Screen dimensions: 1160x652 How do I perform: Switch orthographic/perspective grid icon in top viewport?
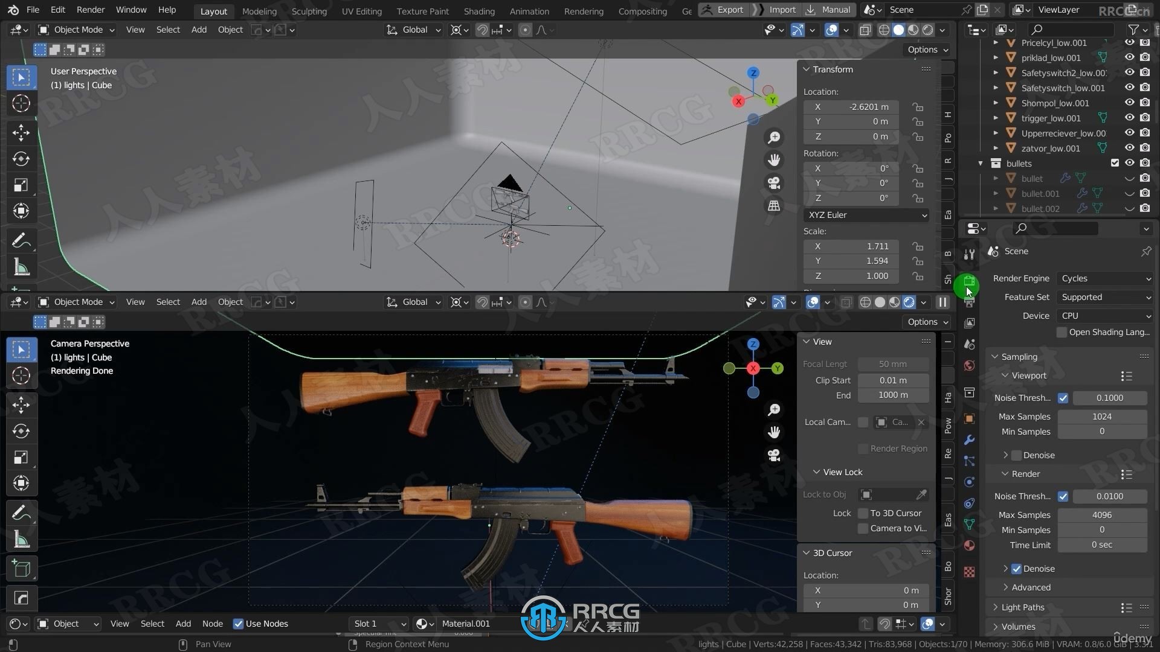pyautogui.click(x=774, y=205)
